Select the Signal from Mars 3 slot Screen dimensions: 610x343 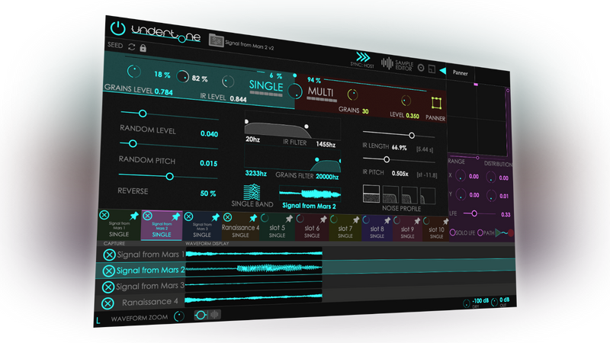pyautogui.click(x=202, y=226)
